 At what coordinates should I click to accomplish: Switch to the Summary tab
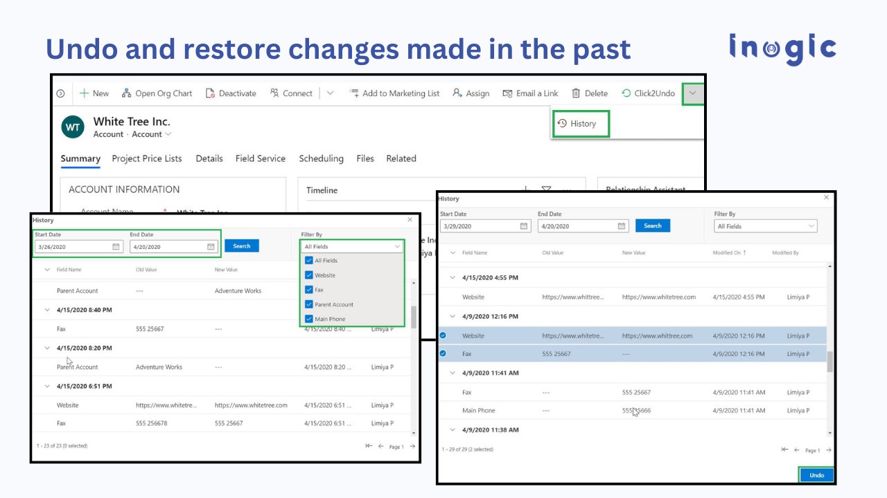[x=80, y=158]
